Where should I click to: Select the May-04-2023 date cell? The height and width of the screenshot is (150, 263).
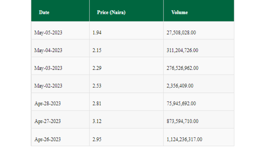48,50
